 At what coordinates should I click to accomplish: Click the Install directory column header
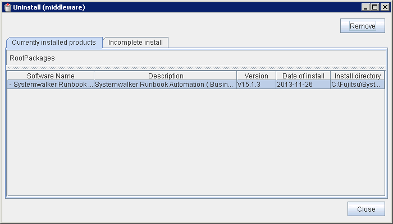click(358, 76)
